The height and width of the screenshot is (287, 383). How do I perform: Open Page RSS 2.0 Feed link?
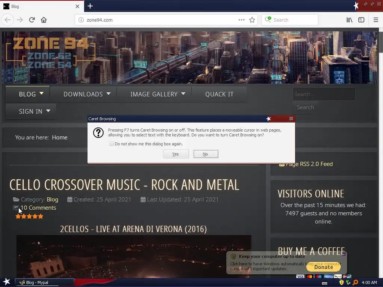click(x=309, y=164)
